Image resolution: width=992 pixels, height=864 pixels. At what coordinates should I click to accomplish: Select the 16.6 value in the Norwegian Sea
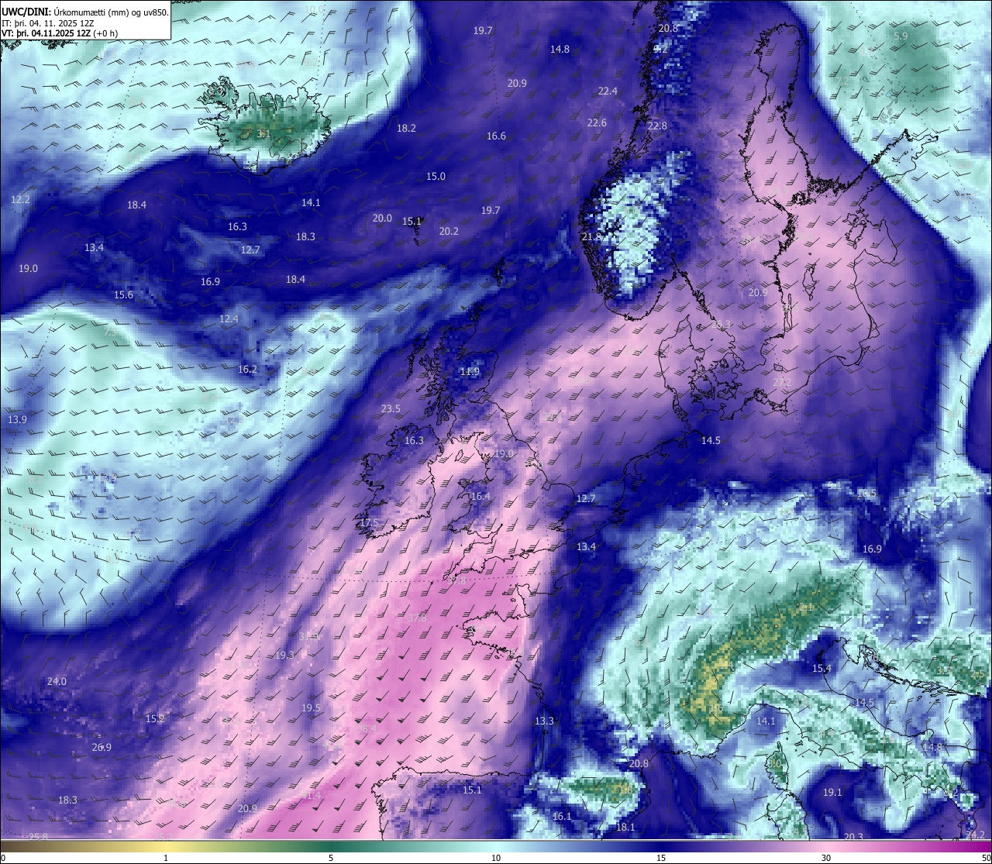(x=496, y=136)
